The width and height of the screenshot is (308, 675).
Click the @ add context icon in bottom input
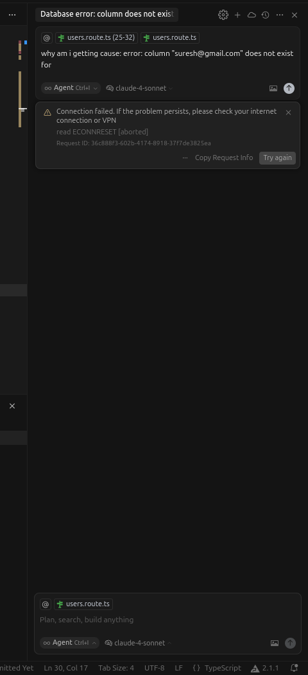tap(46, 604)
